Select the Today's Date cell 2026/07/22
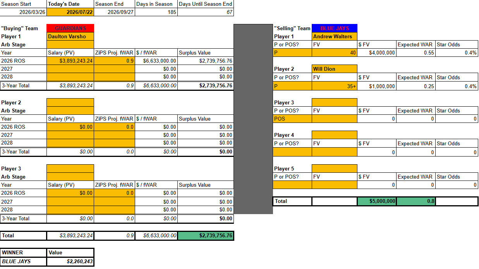 pyautogui.click(x=70, y=12)
